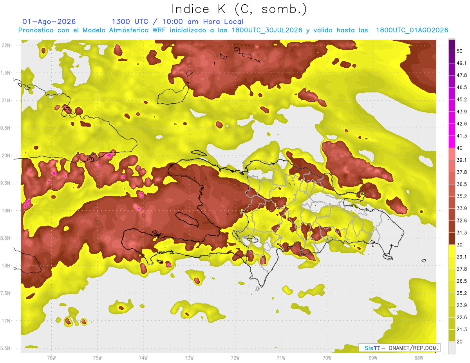Click legend value "31.3"
The height and width of the screenshot is (363, 470).
pyautogui.click(x=462, y=233)
